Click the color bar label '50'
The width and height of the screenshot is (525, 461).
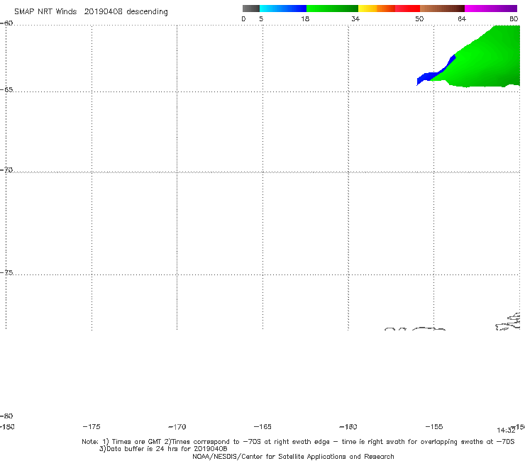(419, 19)
